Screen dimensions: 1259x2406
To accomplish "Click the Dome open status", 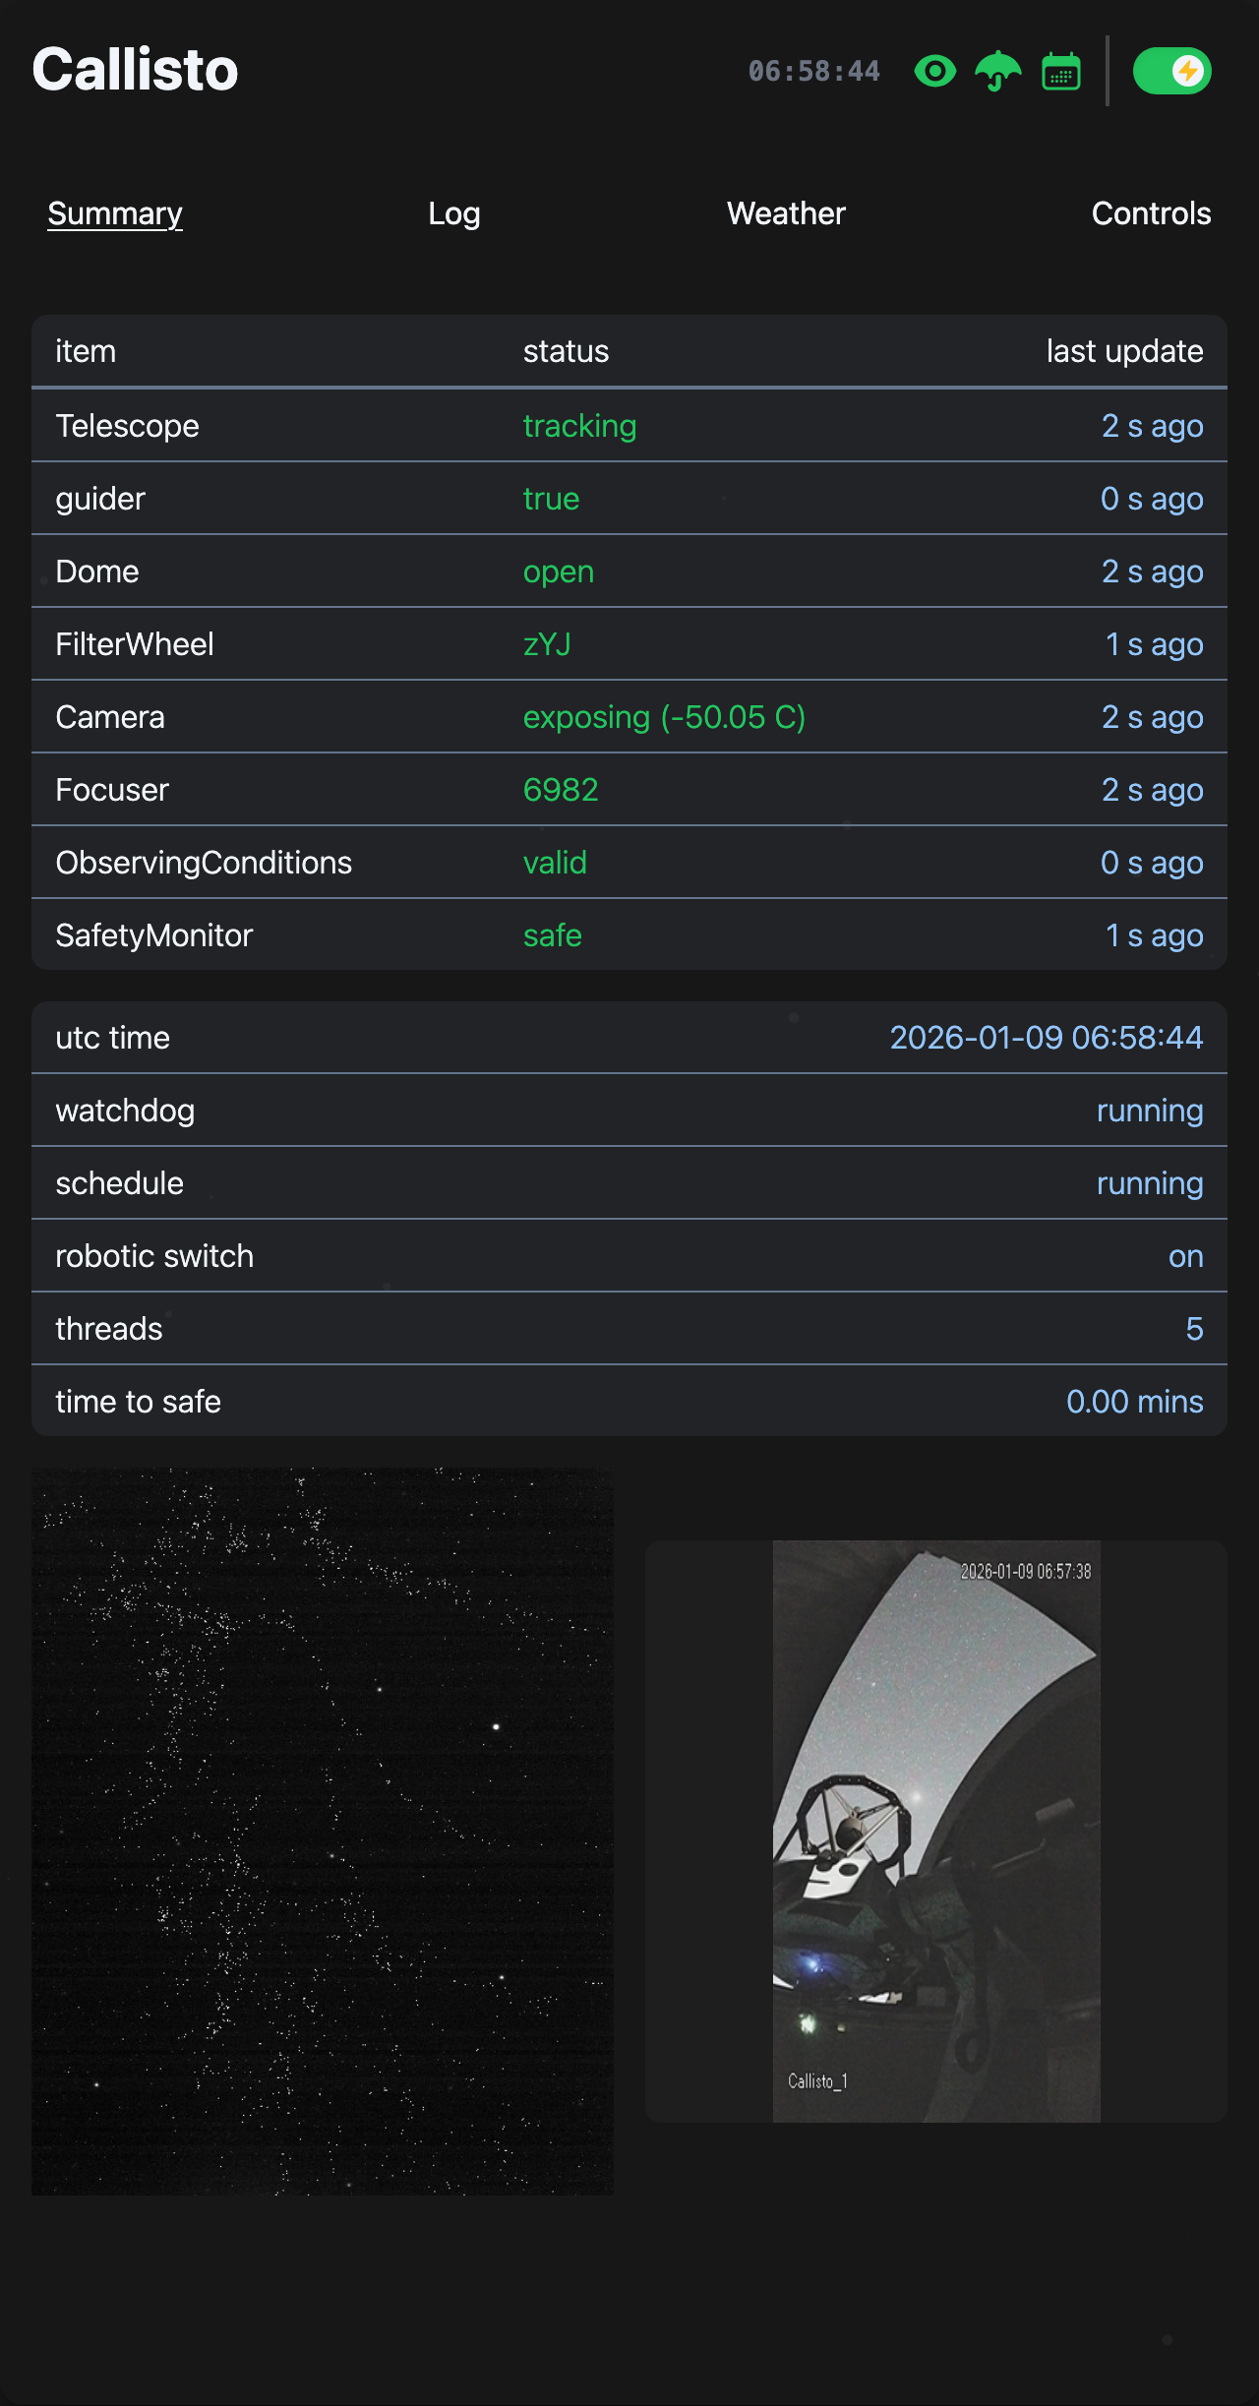I will coord(558,571).
